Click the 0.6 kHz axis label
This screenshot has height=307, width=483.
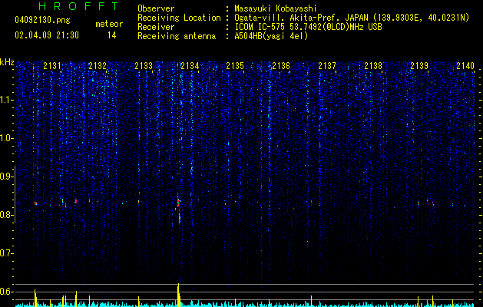point(6,292)
